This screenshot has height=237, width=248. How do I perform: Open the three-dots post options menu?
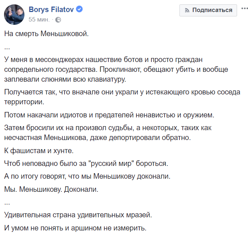245,8
